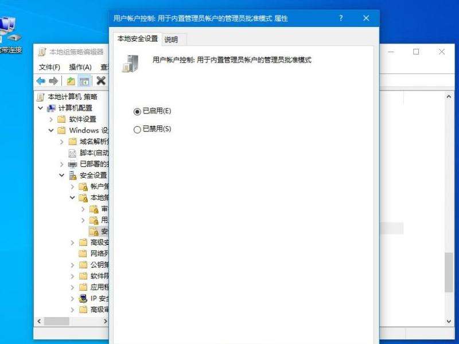Open the 操作(A) menu in policy editor

[80, 67]
